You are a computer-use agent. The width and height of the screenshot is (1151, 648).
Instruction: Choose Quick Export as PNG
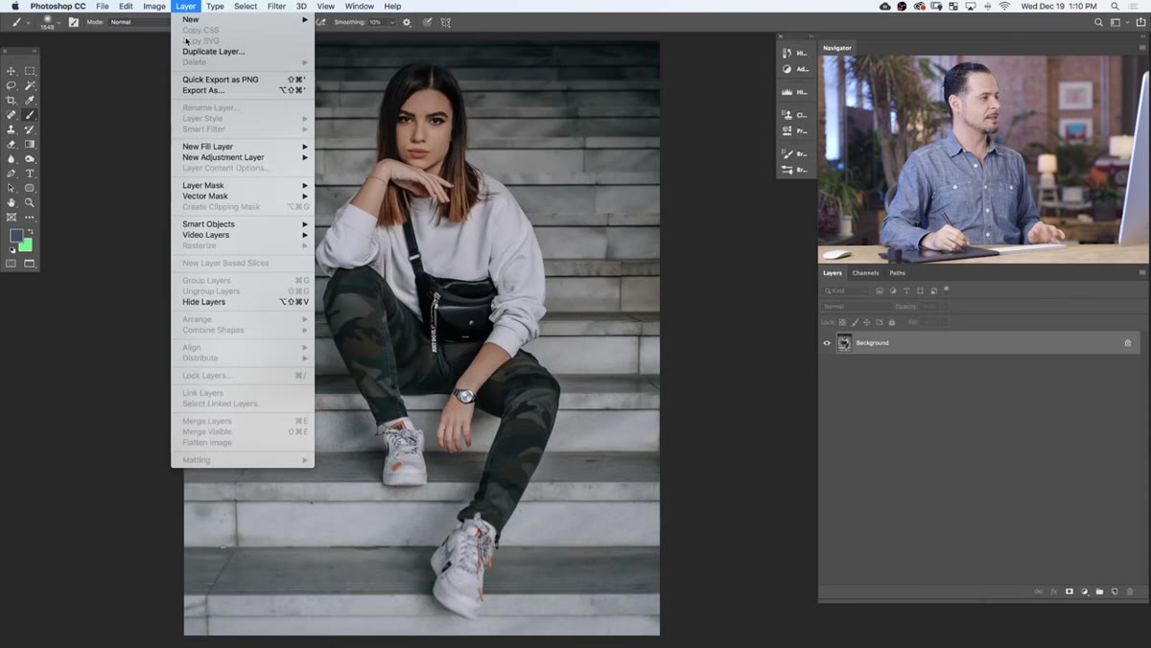tap(243, 80)
